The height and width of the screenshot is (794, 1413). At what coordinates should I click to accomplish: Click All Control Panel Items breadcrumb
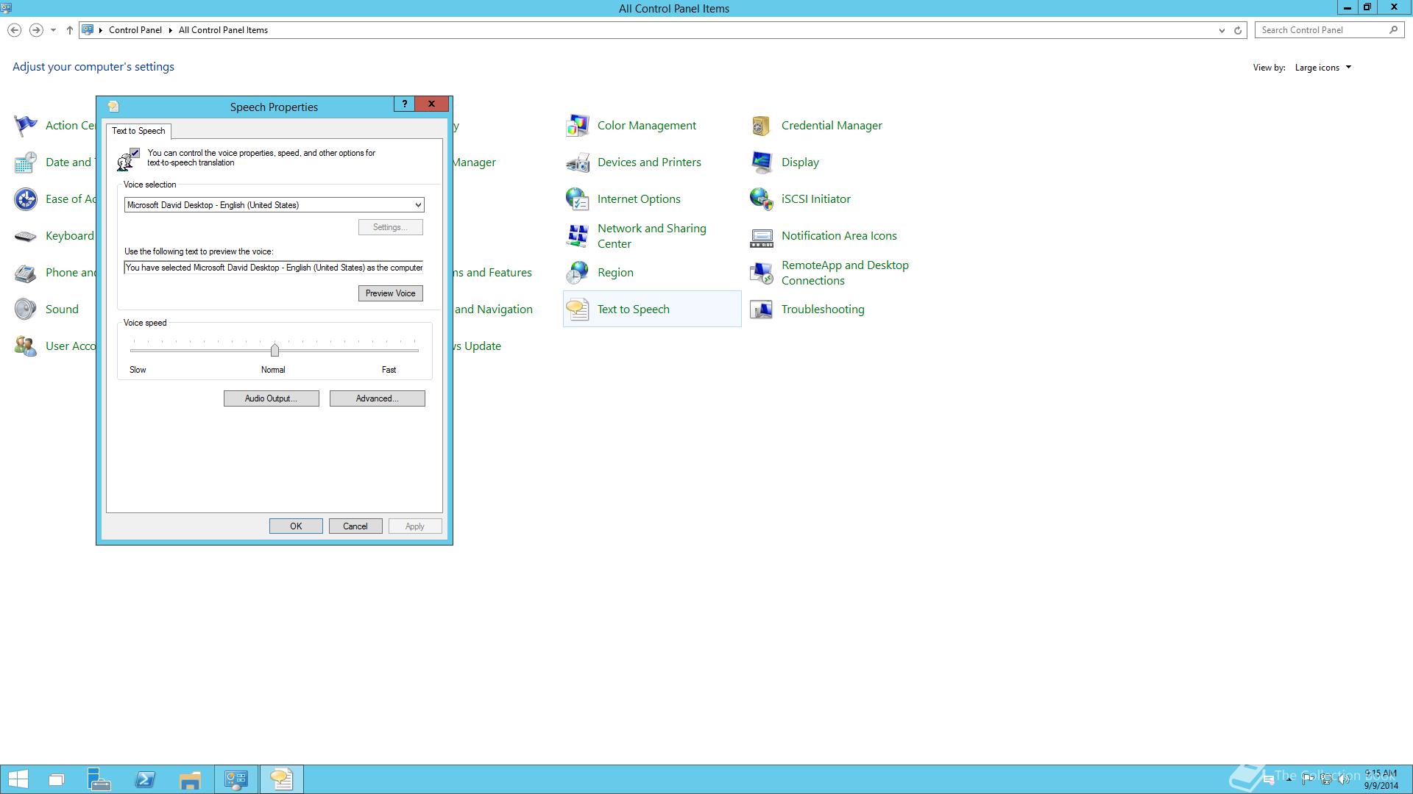(x=223, y=30)
